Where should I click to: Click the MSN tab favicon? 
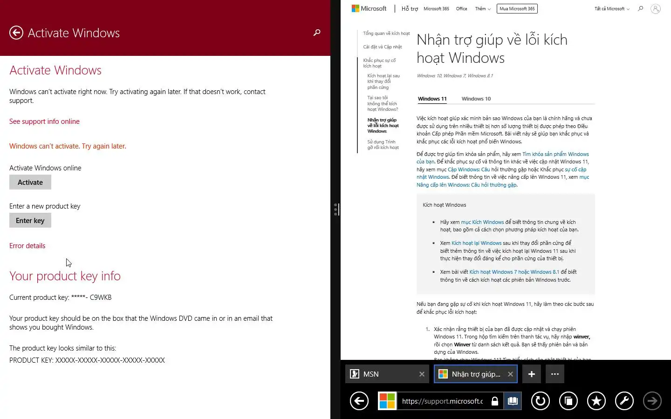(x=354, y=374)
